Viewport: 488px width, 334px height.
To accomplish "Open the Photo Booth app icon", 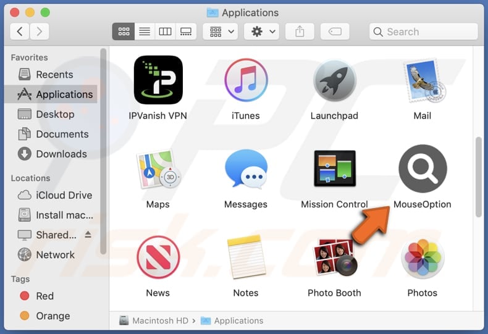I will 334,257.
